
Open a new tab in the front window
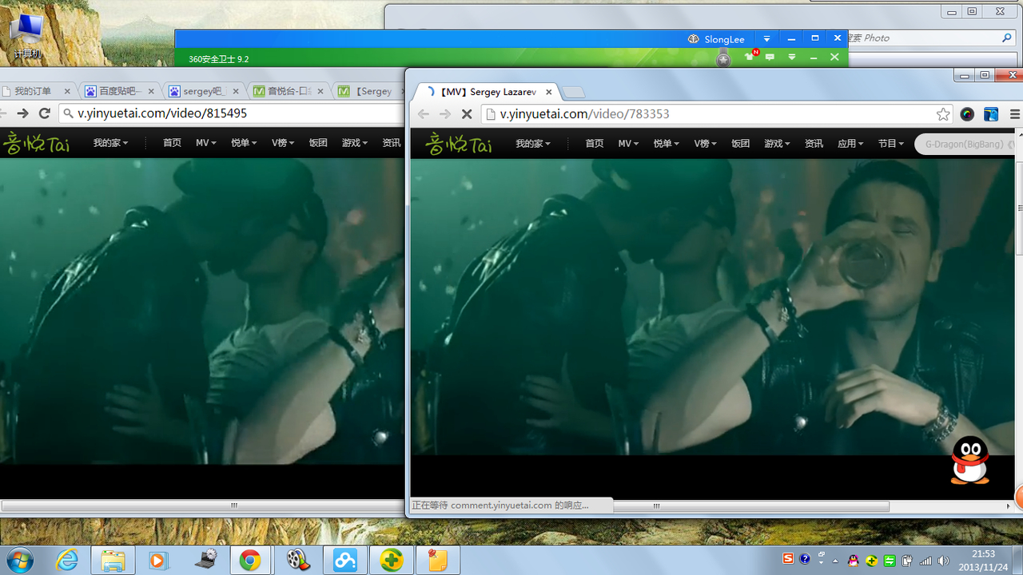574,92
